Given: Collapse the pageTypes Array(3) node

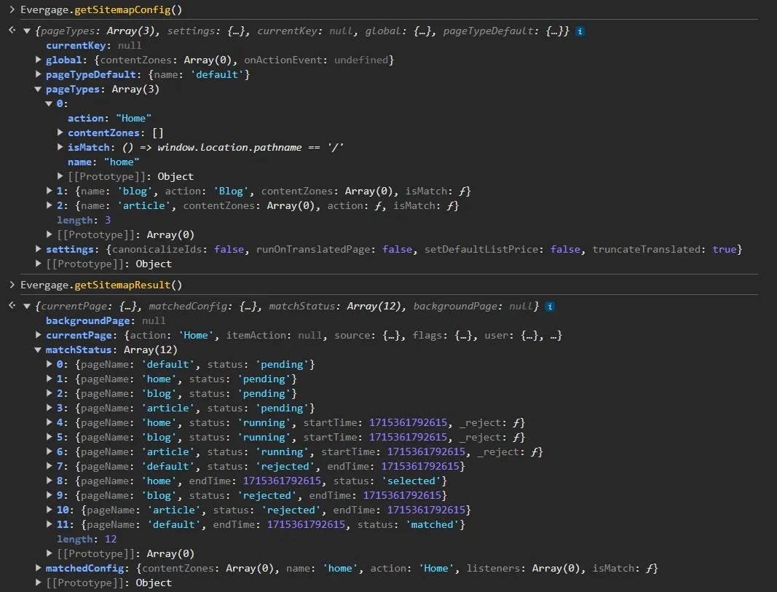Looking at the screenshot, I should [39, 90].
